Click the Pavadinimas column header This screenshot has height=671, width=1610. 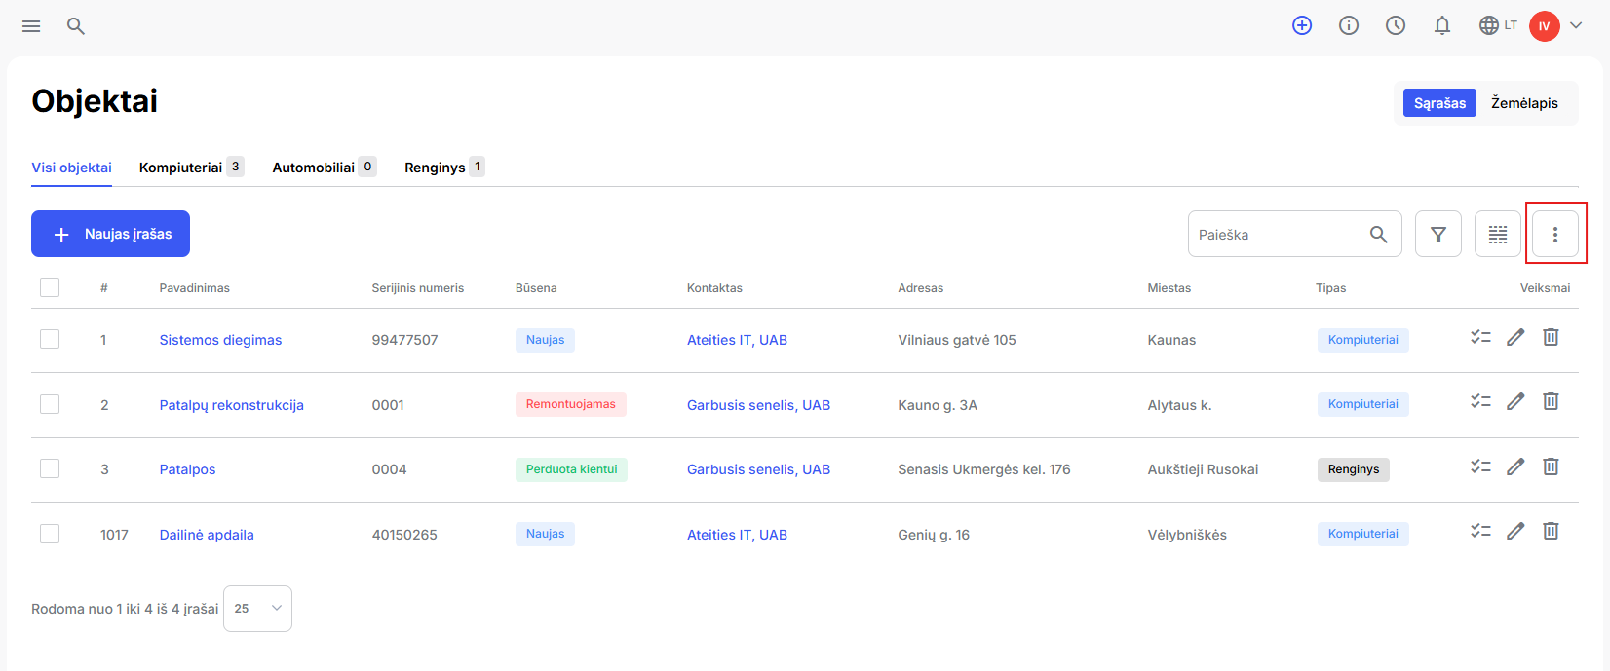pyautogui.click(x=195, y=288)
